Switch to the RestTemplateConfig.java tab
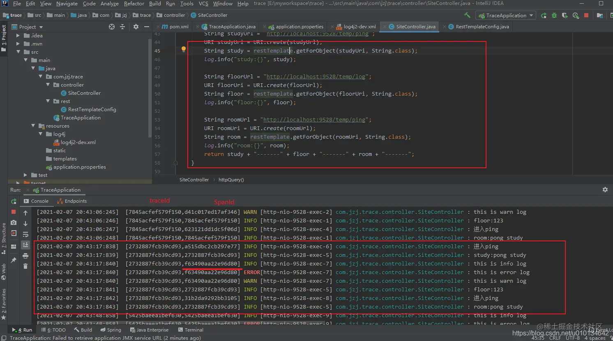This screenshot has width=613, height=341. [479, 27]
